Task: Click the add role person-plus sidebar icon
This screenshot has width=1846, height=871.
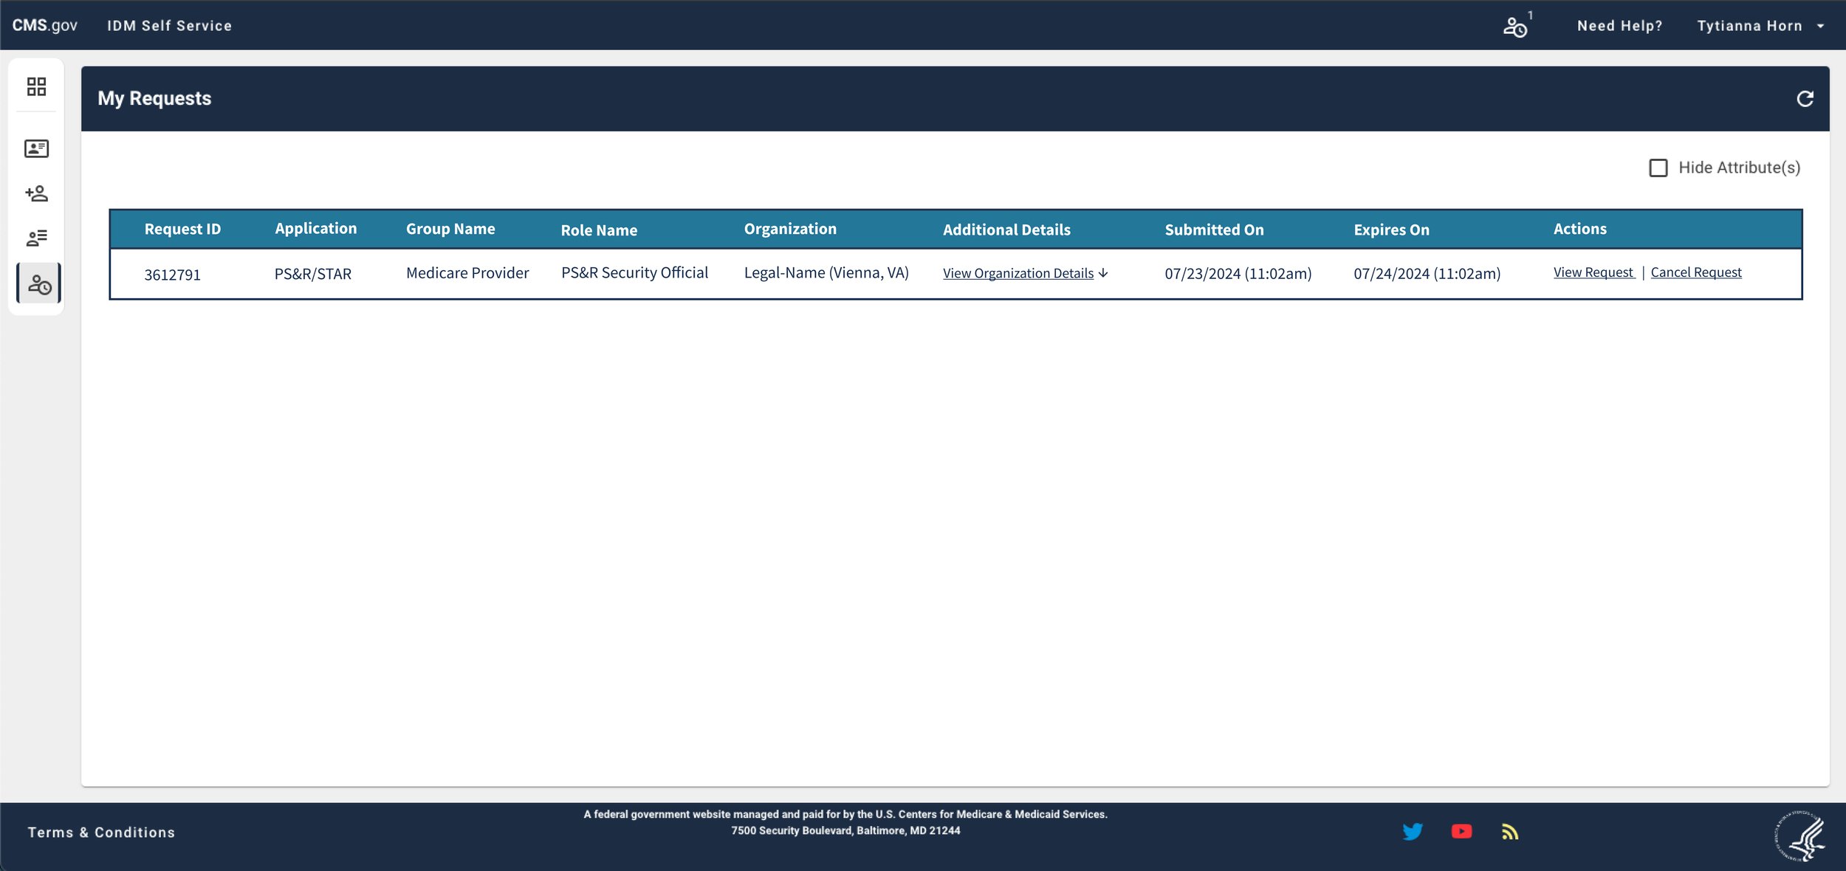Action: click(x=36, y=193)
